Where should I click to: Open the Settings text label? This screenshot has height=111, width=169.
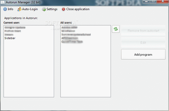[52, 9]
